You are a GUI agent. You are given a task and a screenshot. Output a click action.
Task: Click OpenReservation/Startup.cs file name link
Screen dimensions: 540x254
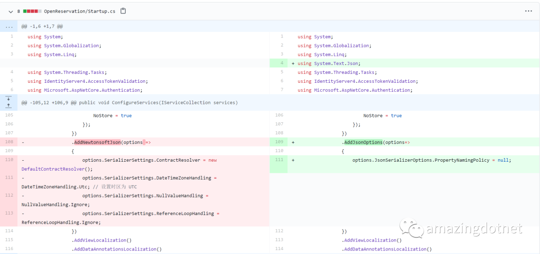point(79,11)
